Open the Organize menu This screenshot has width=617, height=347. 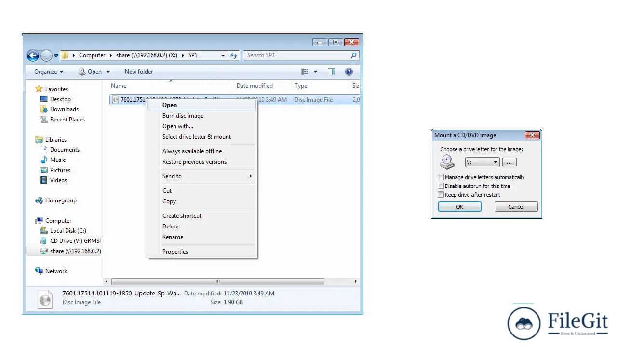pyautogui.click(x=49, y=72)
